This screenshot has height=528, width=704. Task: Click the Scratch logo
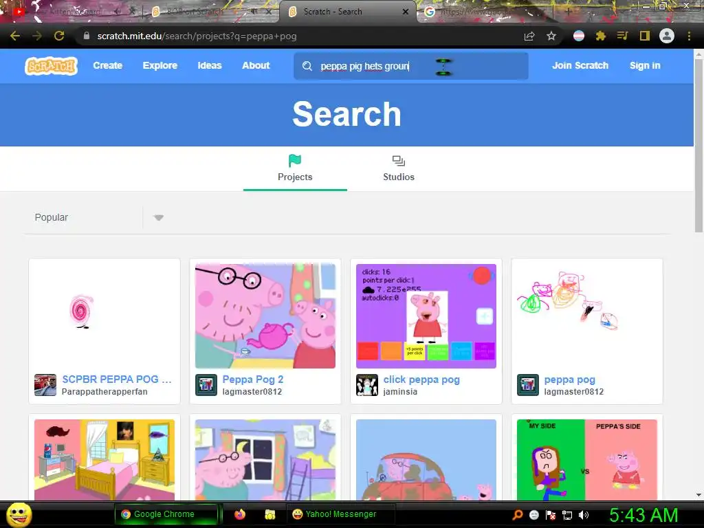click(51, 66)
